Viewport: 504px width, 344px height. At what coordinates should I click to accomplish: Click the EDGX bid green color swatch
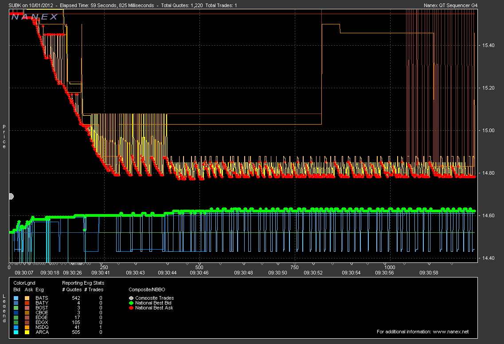[16, 322]
